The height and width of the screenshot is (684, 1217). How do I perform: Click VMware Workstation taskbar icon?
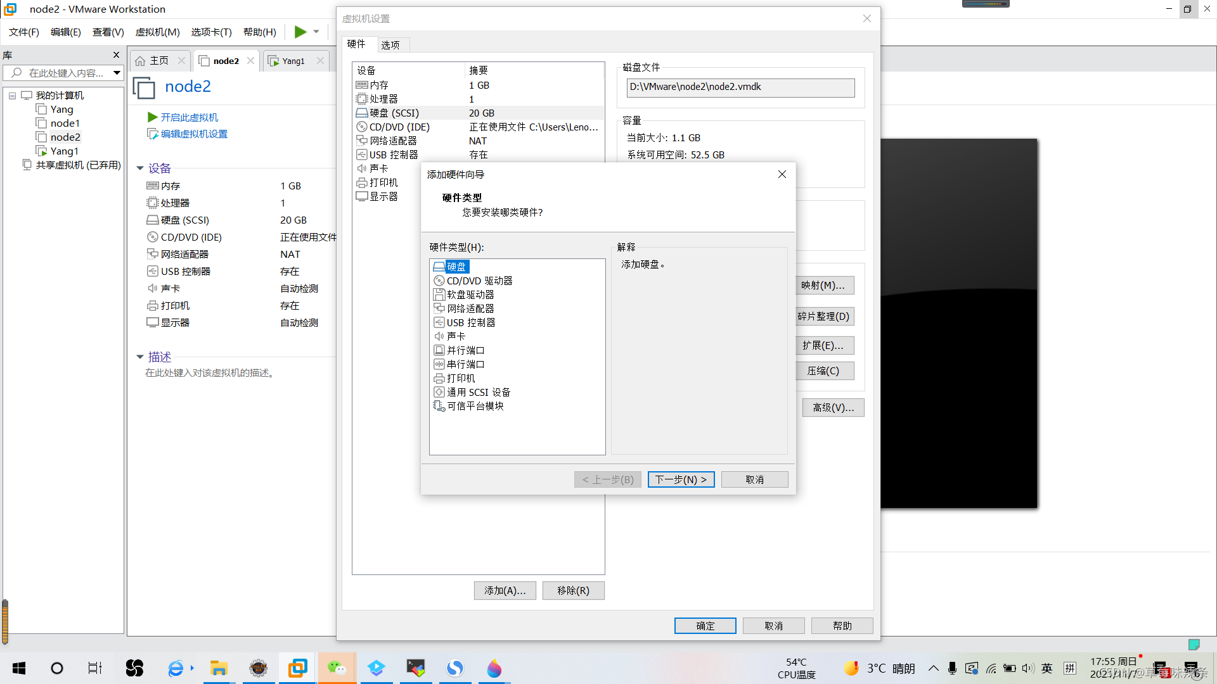coord(297,668)
